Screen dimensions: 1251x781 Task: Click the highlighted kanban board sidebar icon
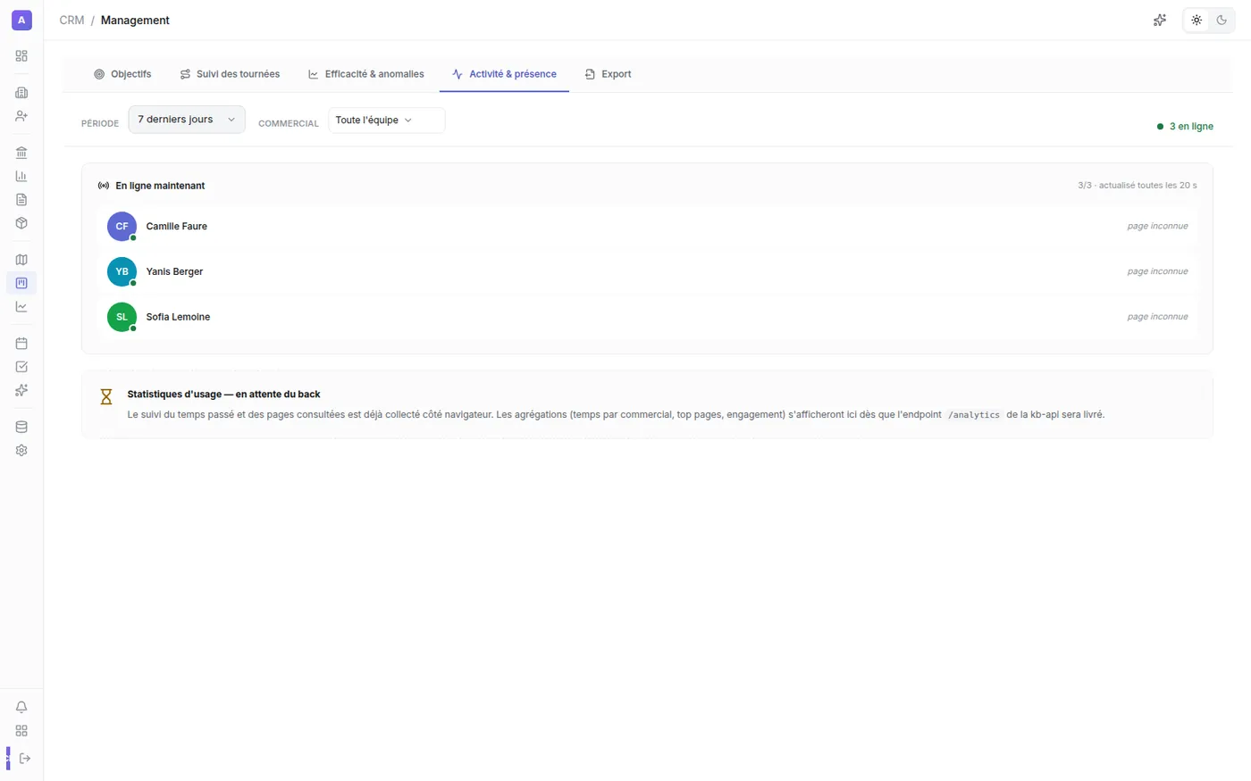pos(21,283)
